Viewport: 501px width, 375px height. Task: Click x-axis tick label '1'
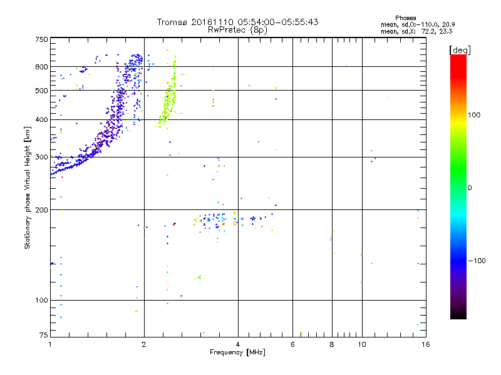[50, 344]
